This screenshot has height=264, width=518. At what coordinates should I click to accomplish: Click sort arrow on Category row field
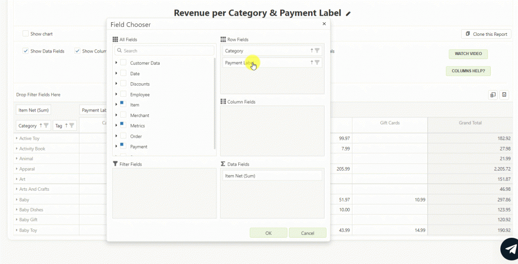[312, 50]
